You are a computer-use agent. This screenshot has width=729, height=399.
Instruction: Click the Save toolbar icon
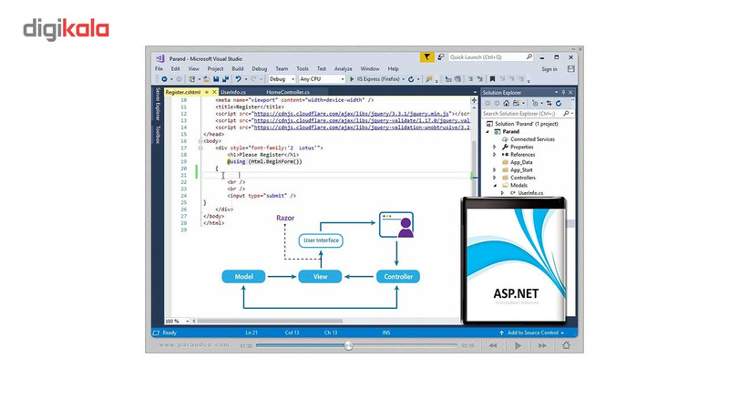[216, 79]
